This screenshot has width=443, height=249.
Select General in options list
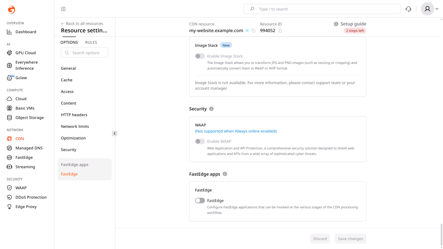pos(68,68)
